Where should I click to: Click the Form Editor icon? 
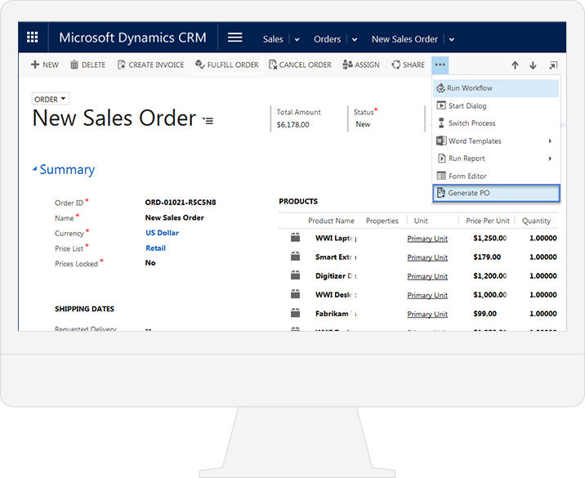point(441,176)
